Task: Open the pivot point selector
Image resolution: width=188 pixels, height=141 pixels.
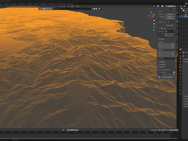Action: point(69,6)
